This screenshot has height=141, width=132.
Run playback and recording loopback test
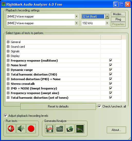coord(11,129)
